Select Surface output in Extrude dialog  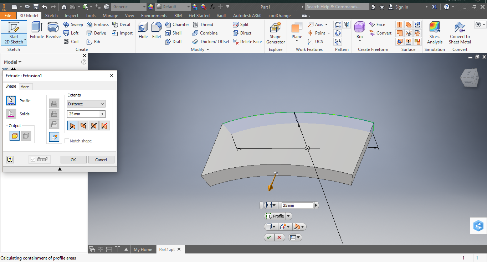click(26, 136)
